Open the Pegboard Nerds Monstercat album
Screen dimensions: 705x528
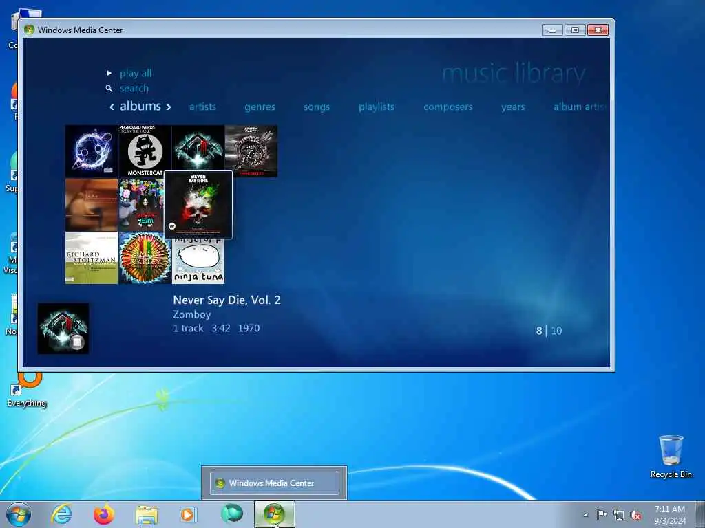click(145, 151)
